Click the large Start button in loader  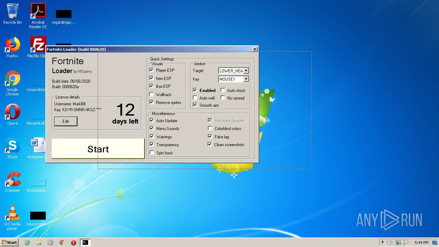point(98,149)
